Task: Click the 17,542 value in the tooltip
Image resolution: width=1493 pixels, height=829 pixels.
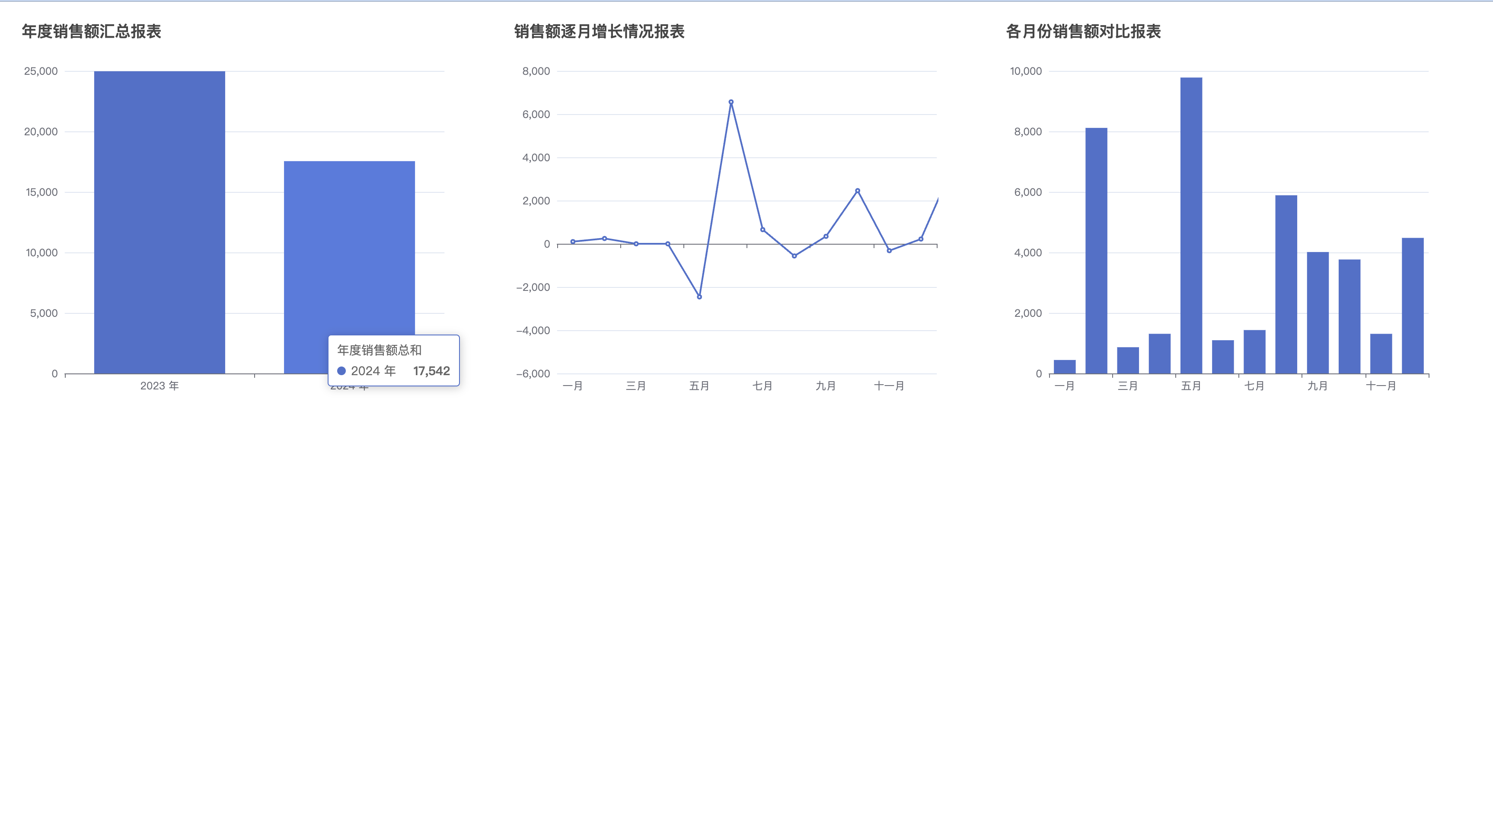Action: pyautogui.click(x=431, y=371)
